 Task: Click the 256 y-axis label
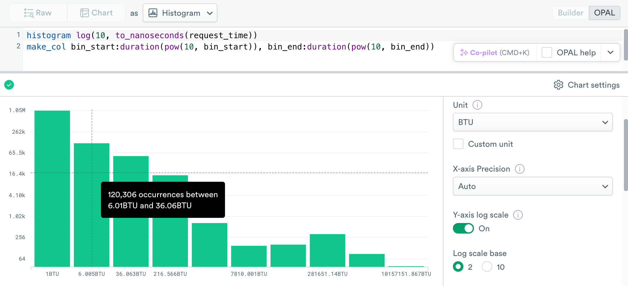[20, 237]
